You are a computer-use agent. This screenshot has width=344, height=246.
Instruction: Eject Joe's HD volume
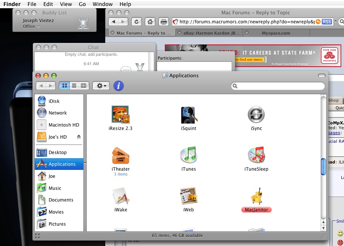[x=79, y=137]
